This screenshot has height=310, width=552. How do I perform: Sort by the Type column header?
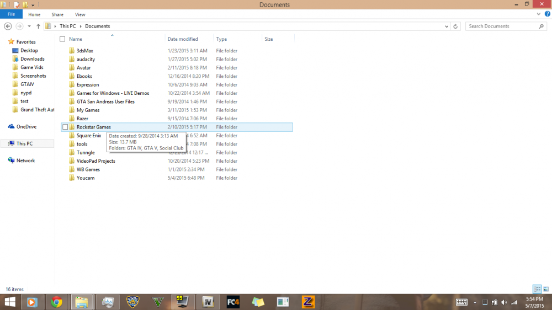(x=221, y=39)
